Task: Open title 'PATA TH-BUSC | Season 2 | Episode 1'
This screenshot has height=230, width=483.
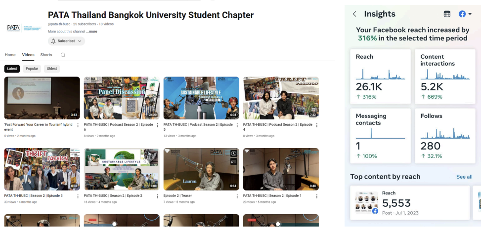Action: tap(272, 196)
